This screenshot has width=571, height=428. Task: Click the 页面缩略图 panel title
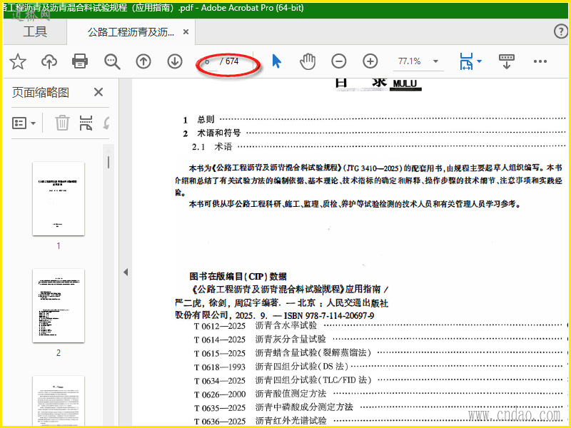click(41, 92)
